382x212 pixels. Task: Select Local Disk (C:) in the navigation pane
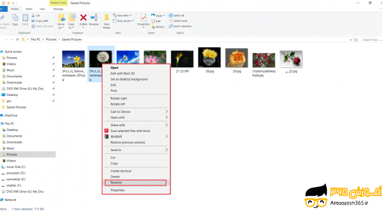click(x=16, y=167)
